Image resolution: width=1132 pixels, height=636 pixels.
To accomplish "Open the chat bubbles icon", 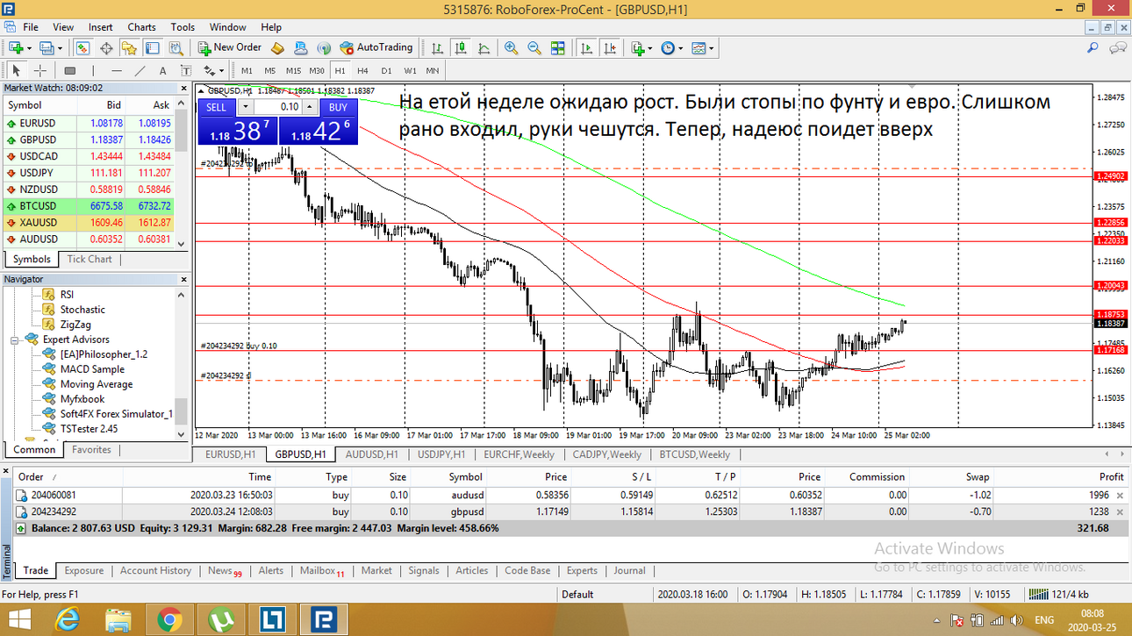I will pos(1118,48).
